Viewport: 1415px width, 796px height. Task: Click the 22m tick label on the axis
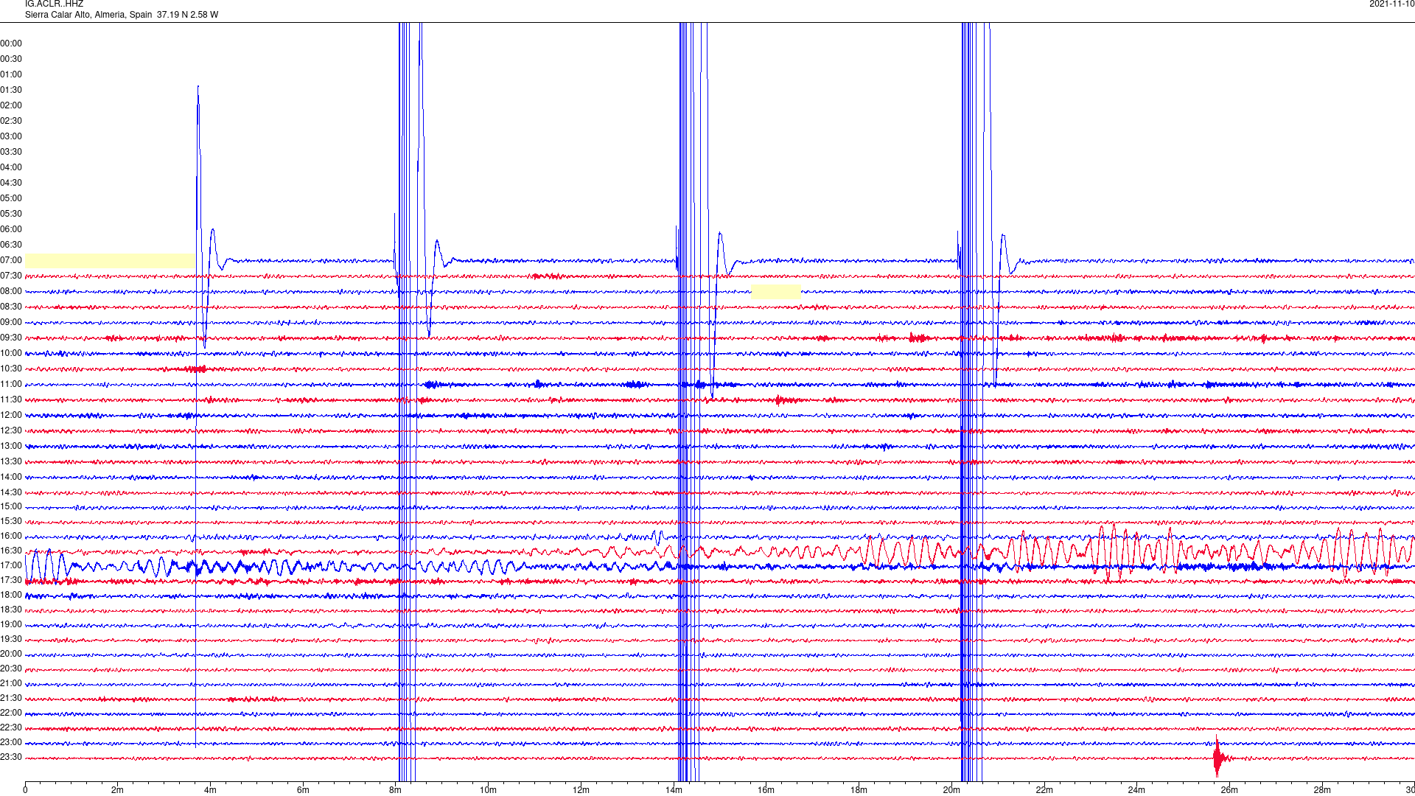click(x=1044, y=790)
